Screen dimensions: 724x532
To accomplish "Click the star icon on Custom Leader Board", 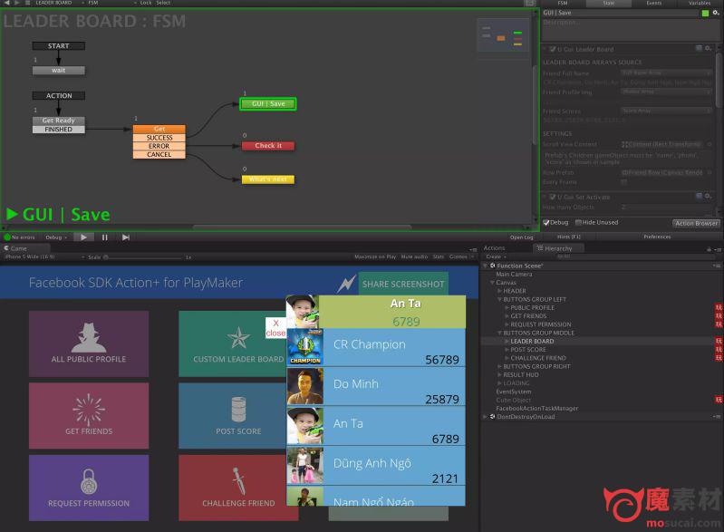I will (238, 338).
